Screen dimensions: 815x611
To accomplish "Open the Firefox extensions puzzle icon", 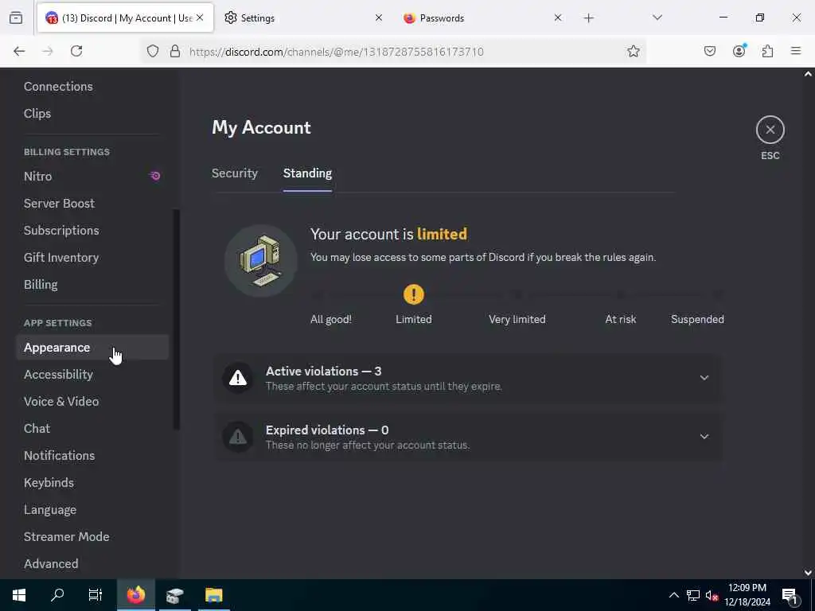I will (x=767, y=51).
